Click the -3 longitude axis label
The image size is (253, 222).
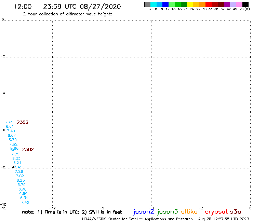pos(201,208)
